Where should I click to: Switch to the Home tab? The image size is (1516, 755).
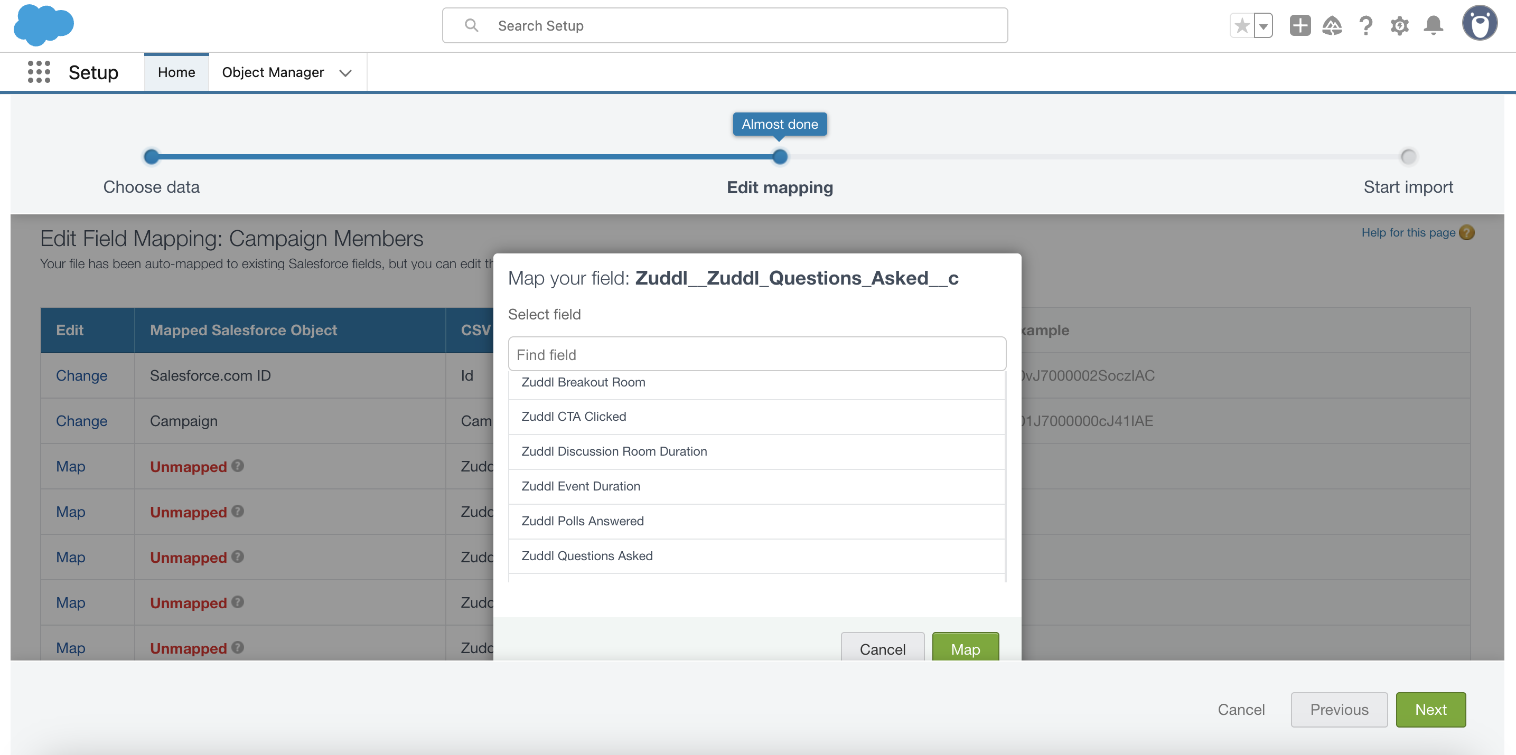pos(176,72)
